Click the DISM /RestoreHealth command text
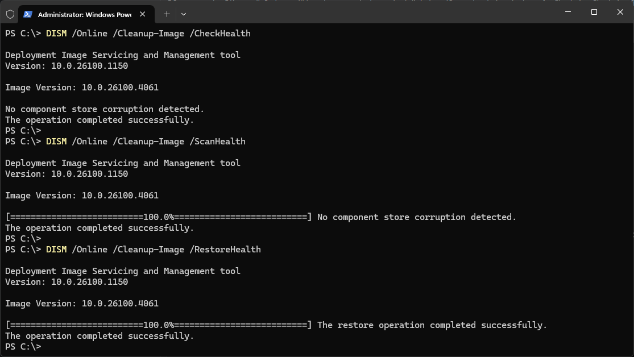This screenshot has width=634, height=357. click(x=153, y=250)
